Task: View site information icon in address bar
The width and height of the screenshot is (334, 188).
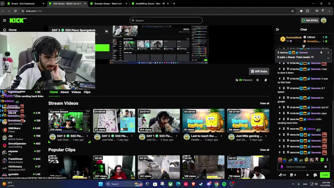Action: [23, 11]
